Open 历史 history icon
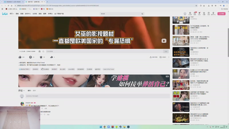This screenshot has width=229, height=129. 209,13
